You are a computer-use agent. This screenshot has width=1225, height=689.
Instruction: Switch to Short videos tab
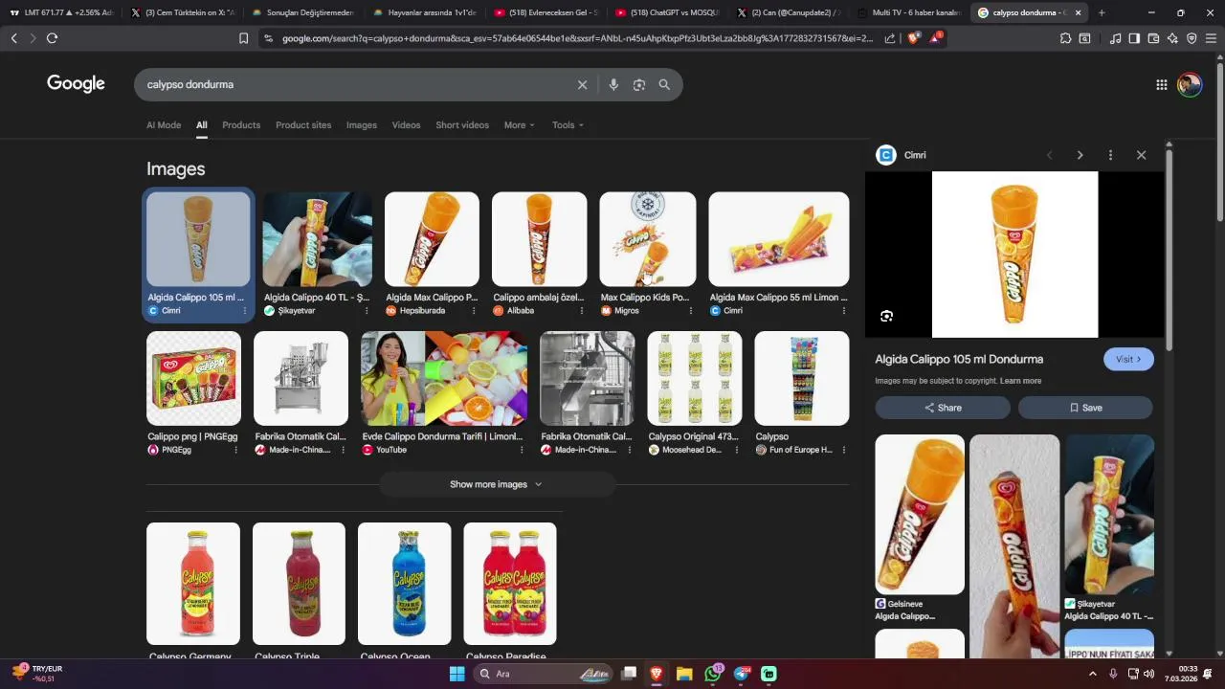462,125
